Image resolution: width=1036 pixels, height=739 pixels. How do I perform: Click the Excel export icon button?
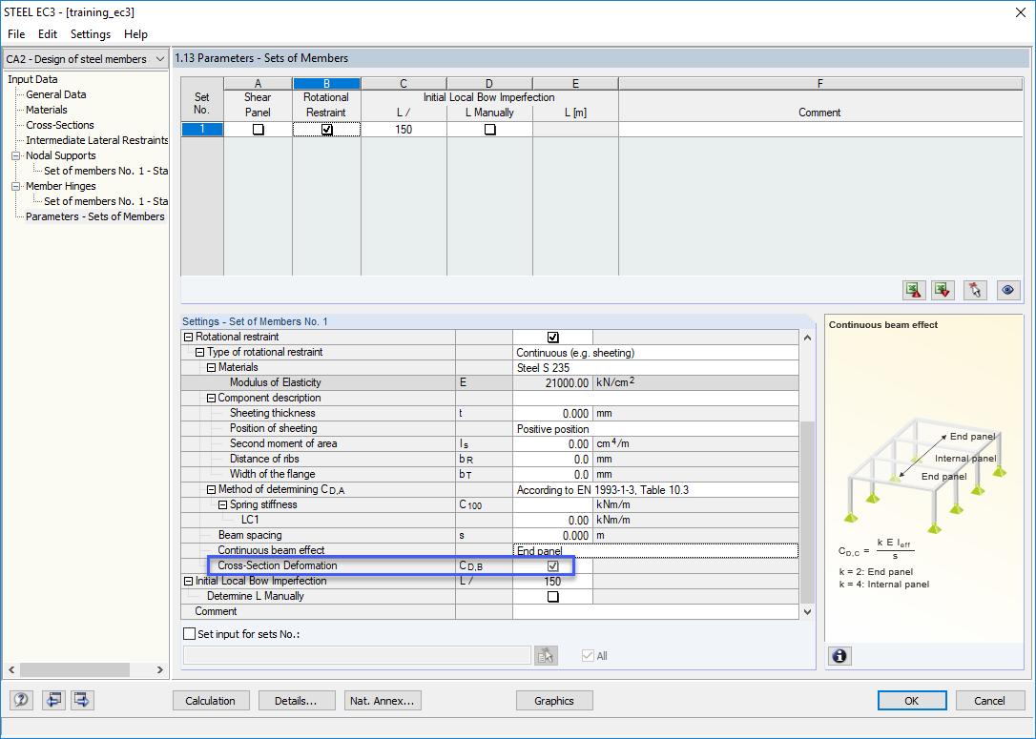click(914, 291)
